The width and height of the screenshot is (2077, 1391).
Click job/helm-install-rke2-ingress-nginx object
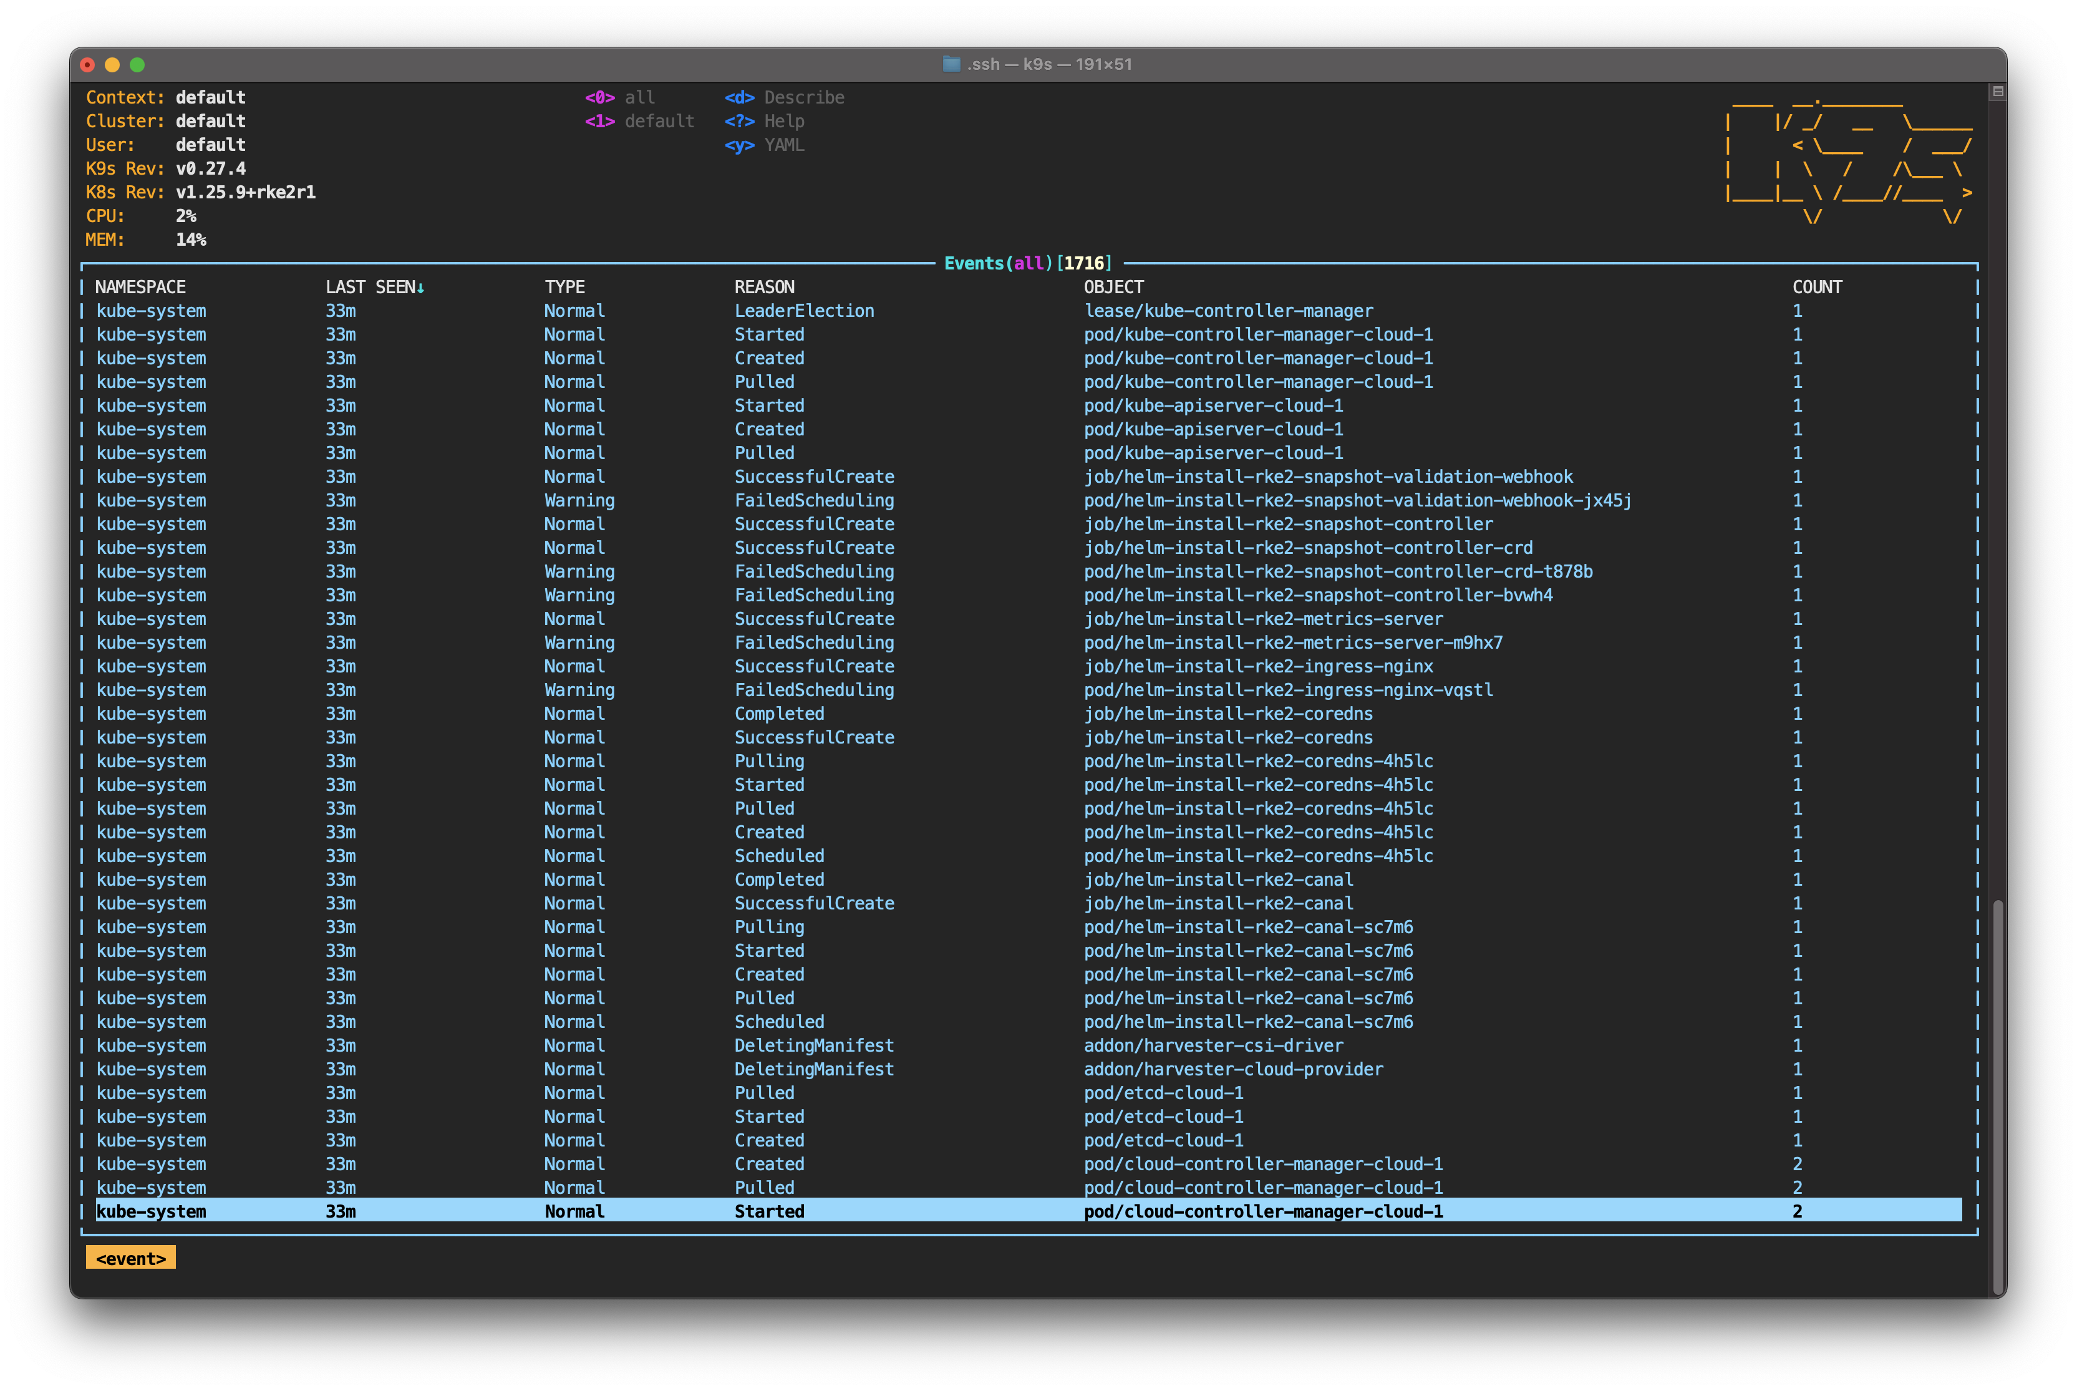(1257, 666)
